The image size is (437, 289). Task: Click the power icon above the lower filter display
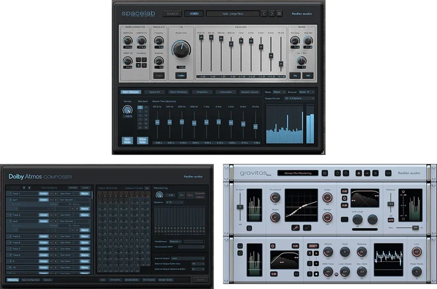pyautogui.click(x=273, y=246)
